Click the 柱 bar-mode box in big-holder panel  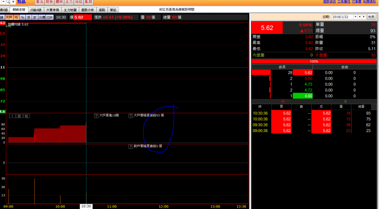tap(26, 116)
